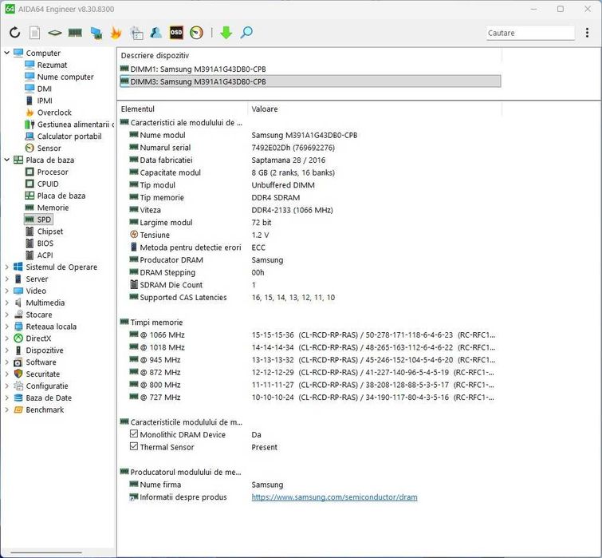Expand the Reteaua locala tree node

(x=6, y=326)
